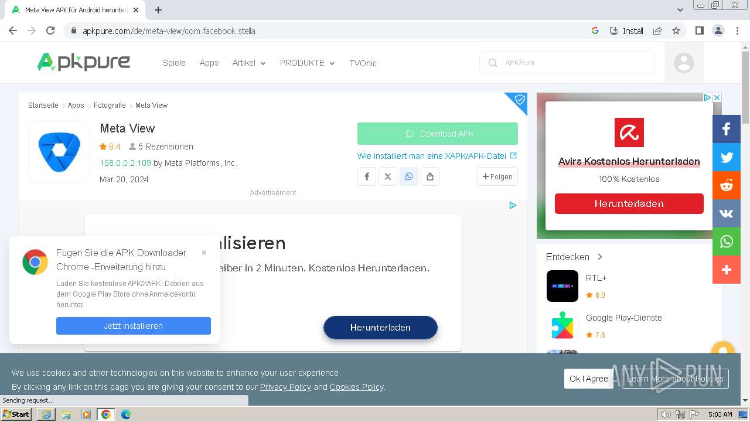The width and height of the screenshot is (750, 422).
Task: Bookmark this page with star icon
Action: pyautogui.click(x=676, y=30)
